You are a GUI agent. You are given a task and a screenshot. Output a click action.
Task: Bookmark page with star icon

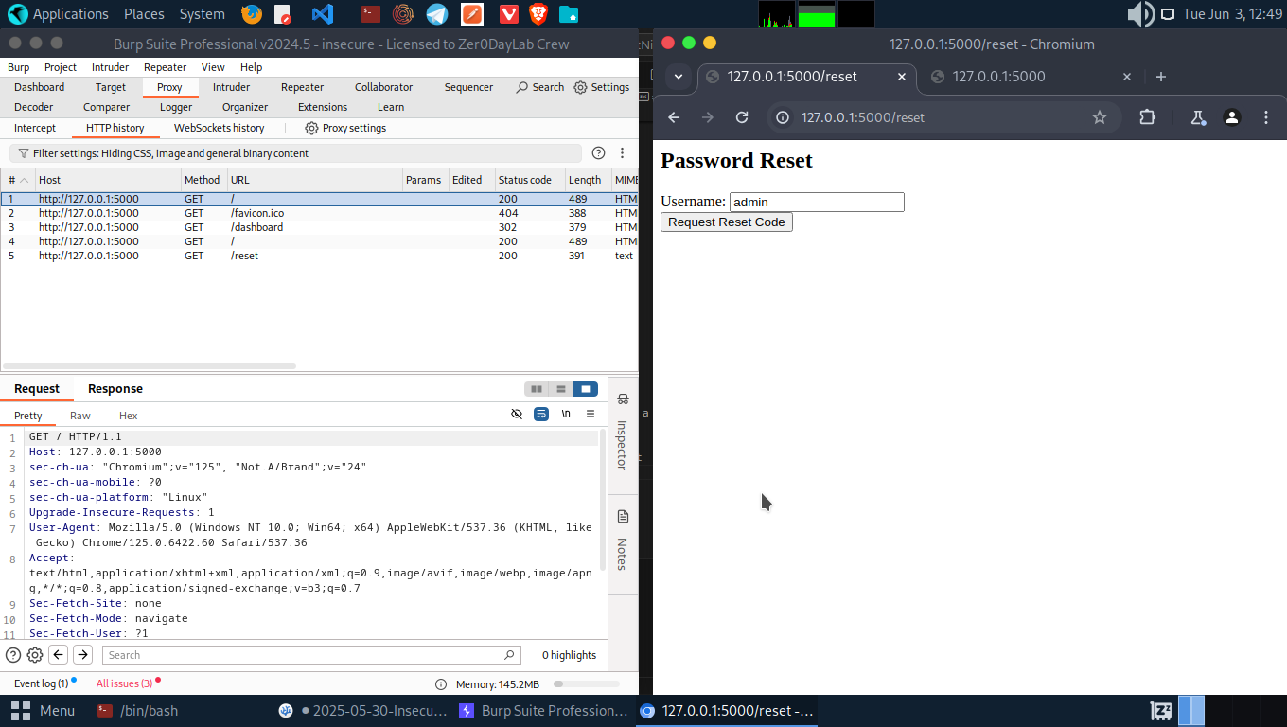point(1100,117)
